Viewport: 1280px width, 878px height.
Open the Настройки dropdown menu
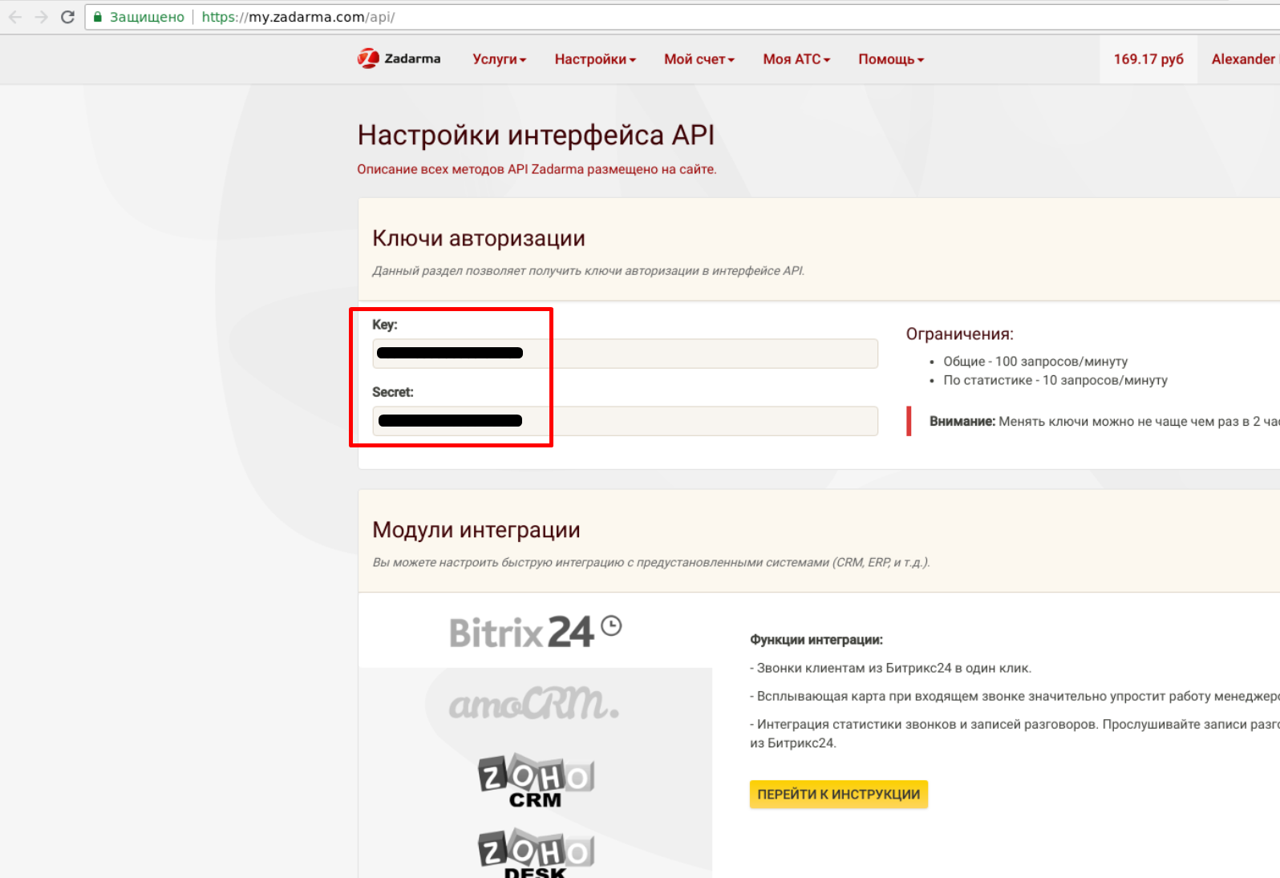[595, 59]
